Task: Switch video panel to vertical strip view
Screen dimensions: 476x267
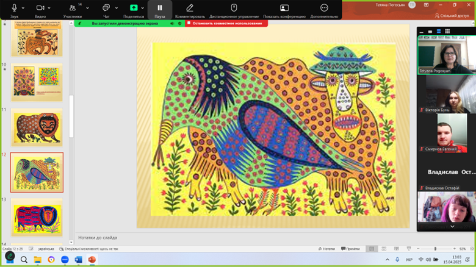Action: (439, 31)
